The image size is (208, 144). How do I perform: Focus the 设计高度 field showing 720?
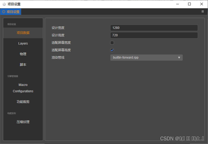click(x=154, y=35)
